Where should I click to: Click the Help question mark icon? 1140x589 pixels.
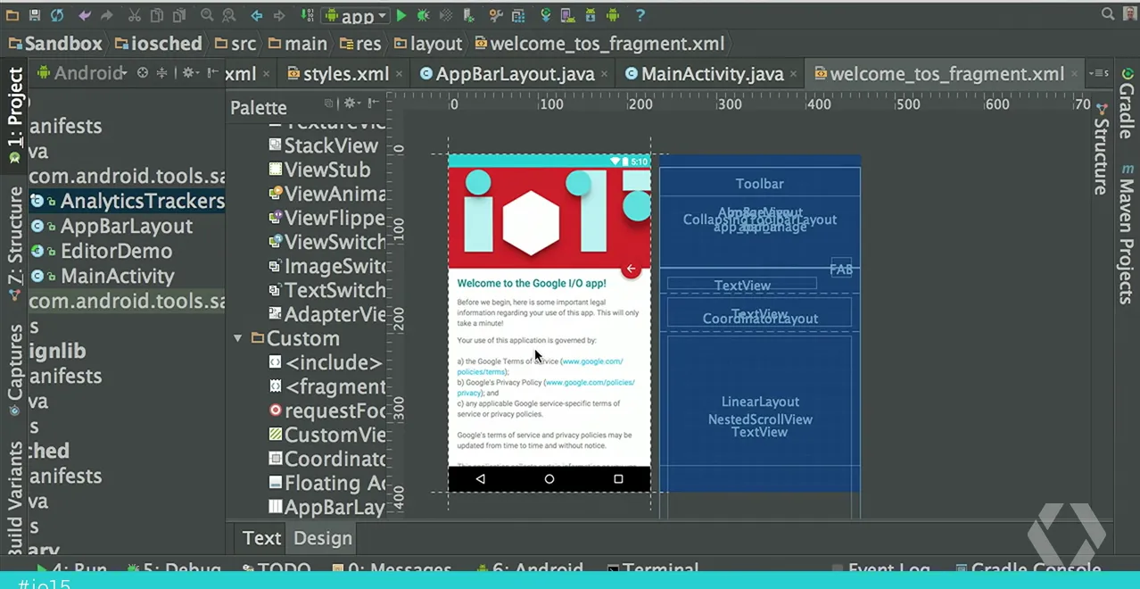(x=640, y=15)
